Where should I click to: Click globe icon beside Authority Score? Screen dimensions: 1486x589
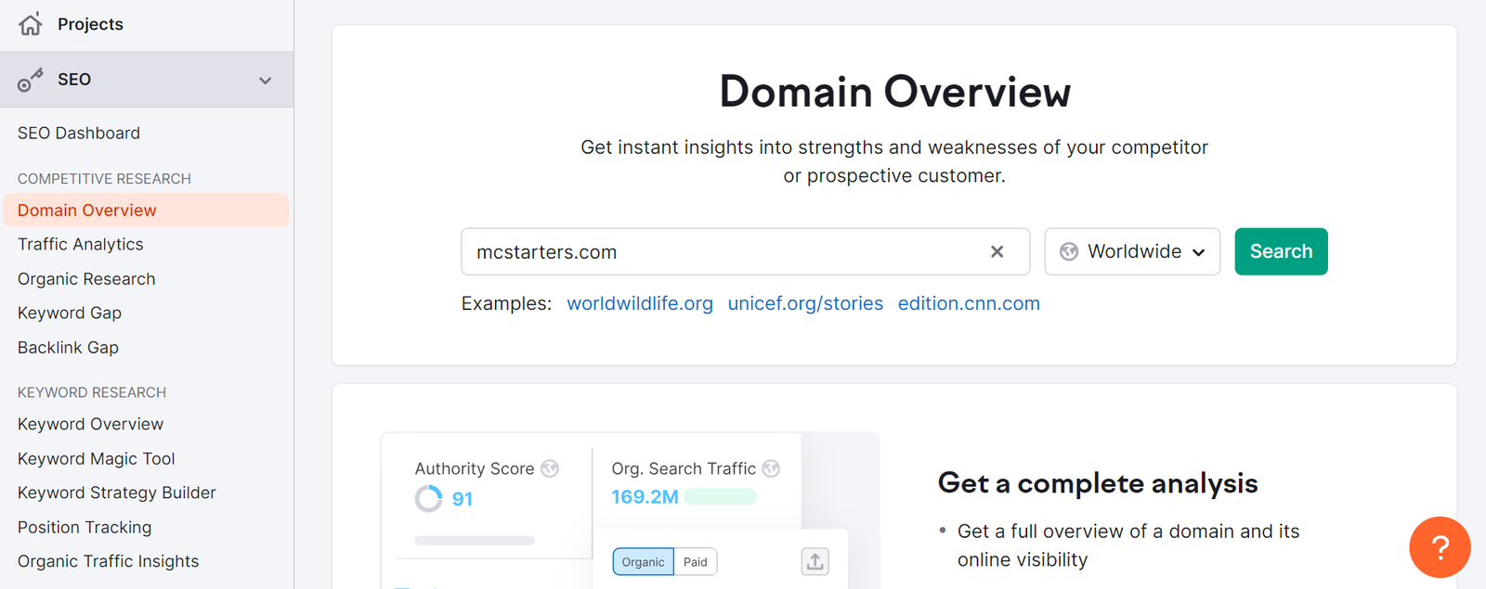pyautogui.click(x=550, y=468)
